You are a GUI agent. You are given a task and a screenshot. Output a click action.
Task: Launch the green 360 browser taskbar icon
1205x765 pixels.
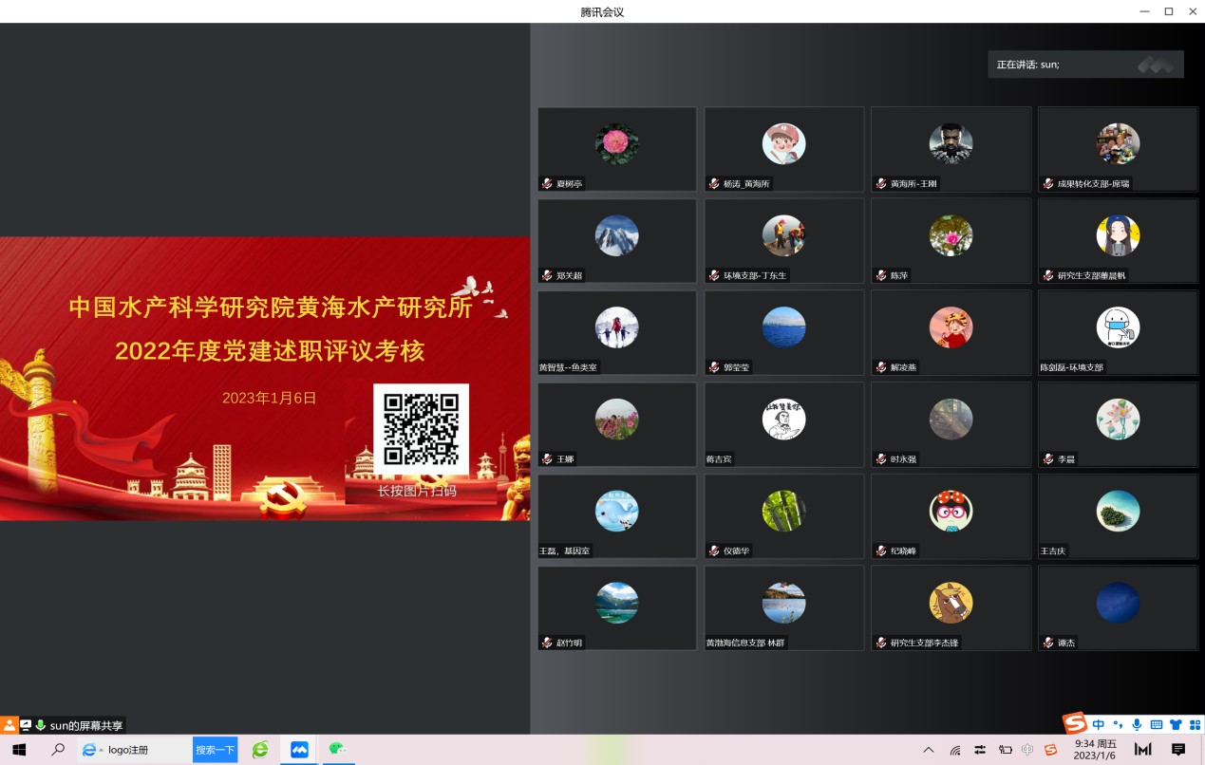coord(260,750)
